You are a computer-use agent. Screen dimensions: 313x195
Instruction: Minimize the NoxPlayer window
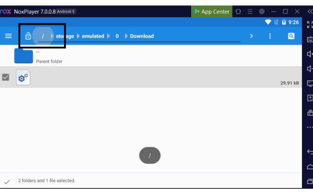pos(273,12)
